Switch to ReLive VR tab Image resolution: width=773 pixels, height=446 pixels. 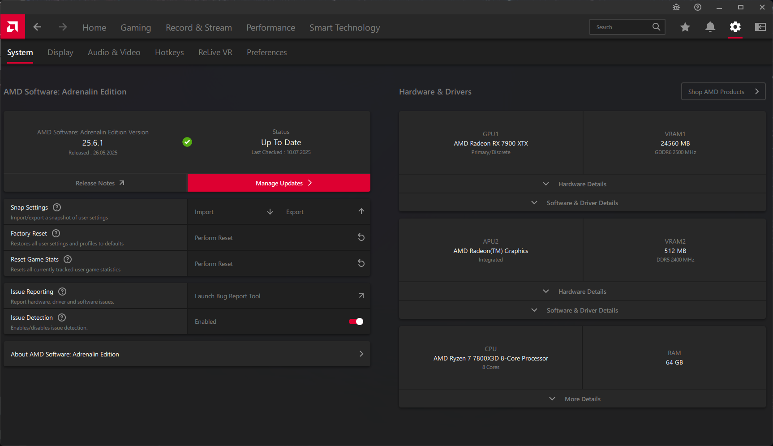[215, 52]
